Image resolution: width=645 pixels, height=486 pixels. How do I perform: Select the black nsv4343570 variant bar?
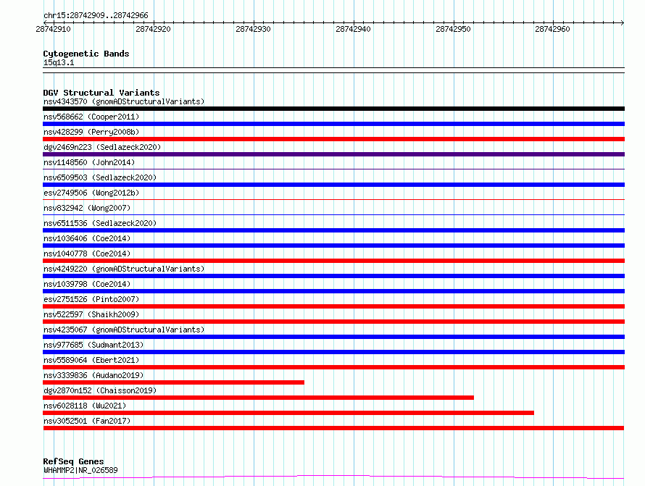click(x=333, y=109)
